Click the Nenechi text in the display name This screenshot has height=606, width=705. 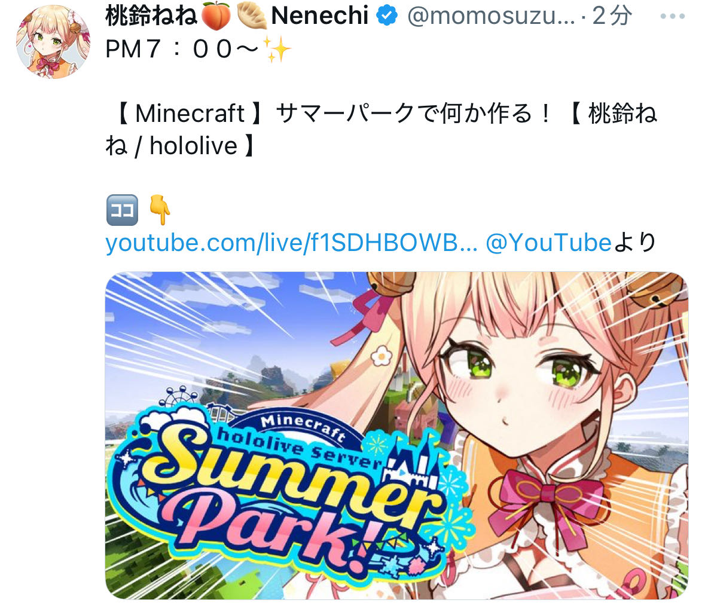[x=320, y=16]
